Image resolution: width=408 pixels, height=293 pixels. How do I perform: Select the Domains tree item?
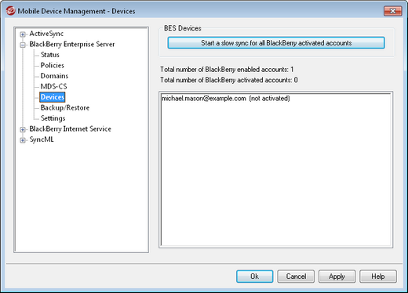point(54,76)
